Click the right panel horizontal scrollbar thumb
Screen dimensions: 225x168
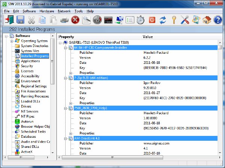(x=112, y=158)
